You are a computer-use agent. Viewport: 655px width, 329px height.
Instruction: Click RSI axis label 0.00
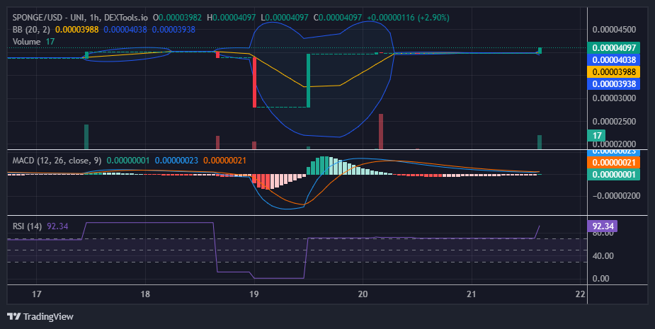pos(600,279)
